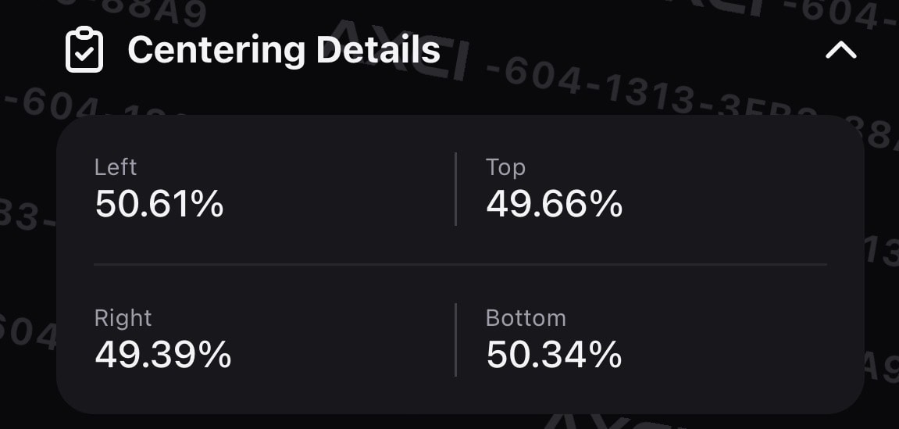Viewport: 899px width, 429px height.
Task: Click the clipboard checkmark icon
Action: tap(84, 50)
